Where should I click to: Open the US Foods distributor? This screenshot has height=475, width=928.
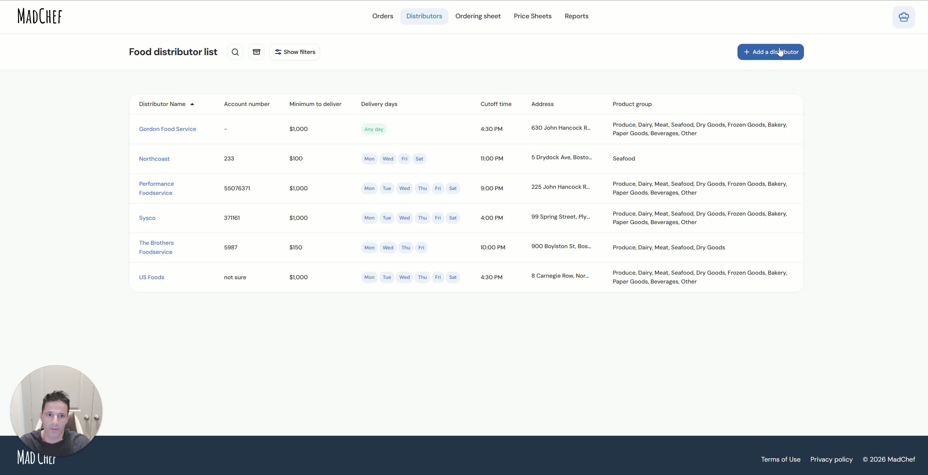[152, 277]
